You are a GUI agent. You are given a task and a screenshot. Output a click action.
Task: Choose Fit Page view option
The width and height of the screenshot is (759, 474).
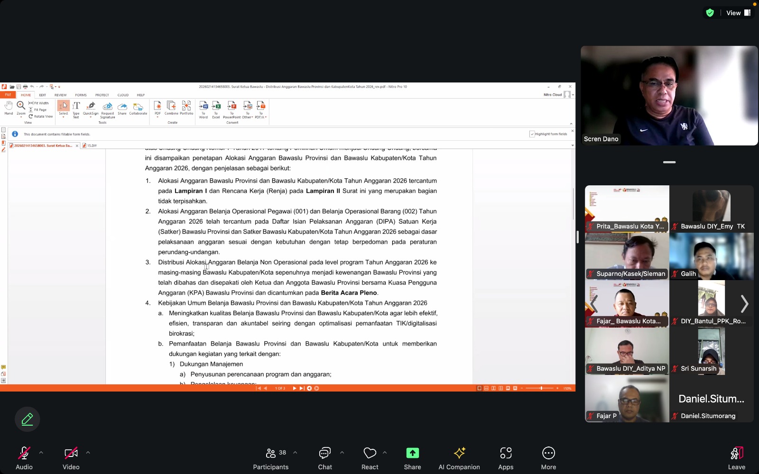tap(38, 109)
